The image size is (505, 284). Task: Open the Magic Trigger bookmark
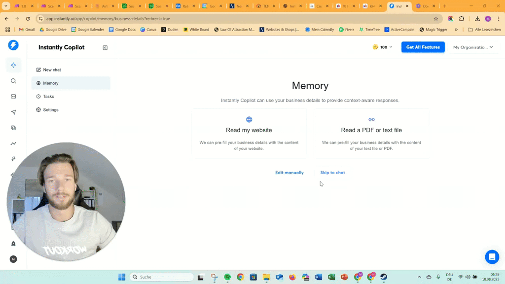point(433,29)
